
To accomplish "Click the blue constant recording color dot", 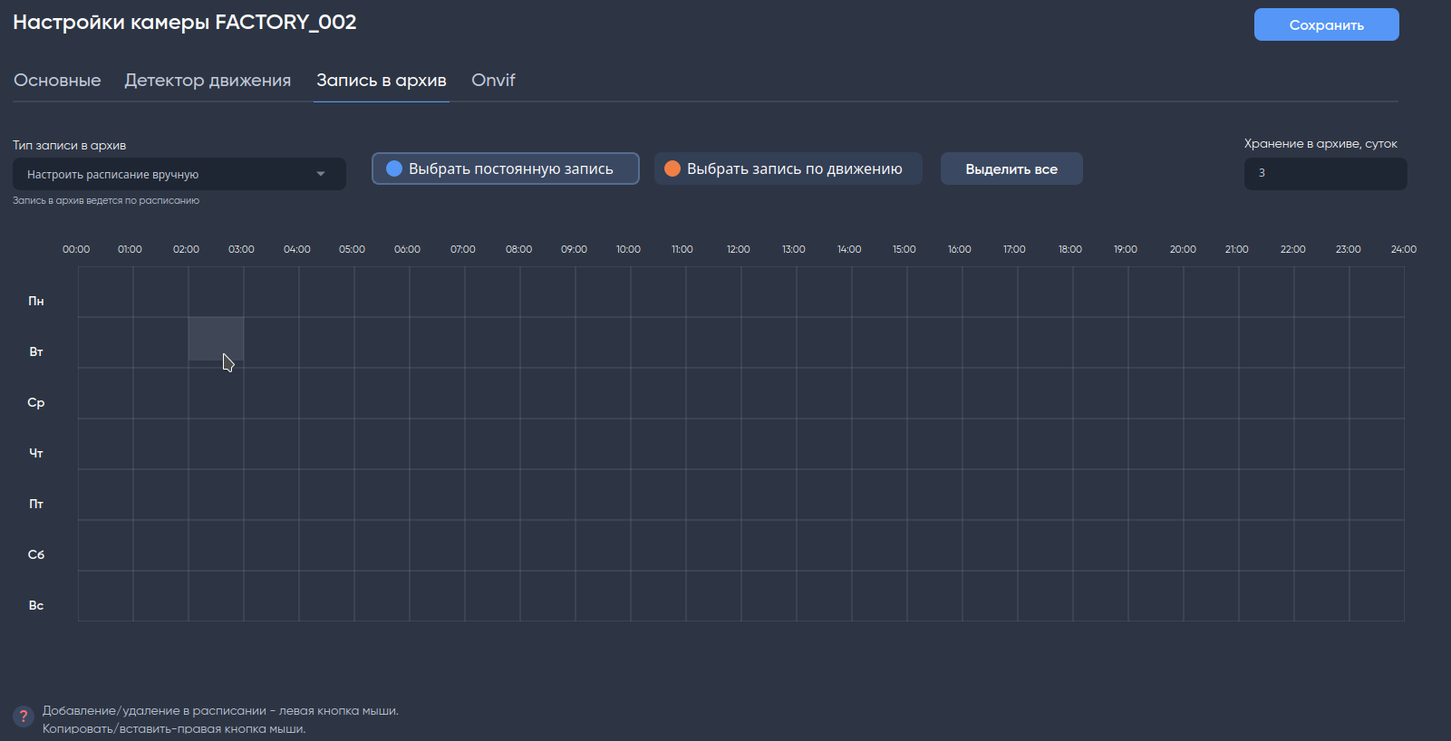I will pos(394,168).
